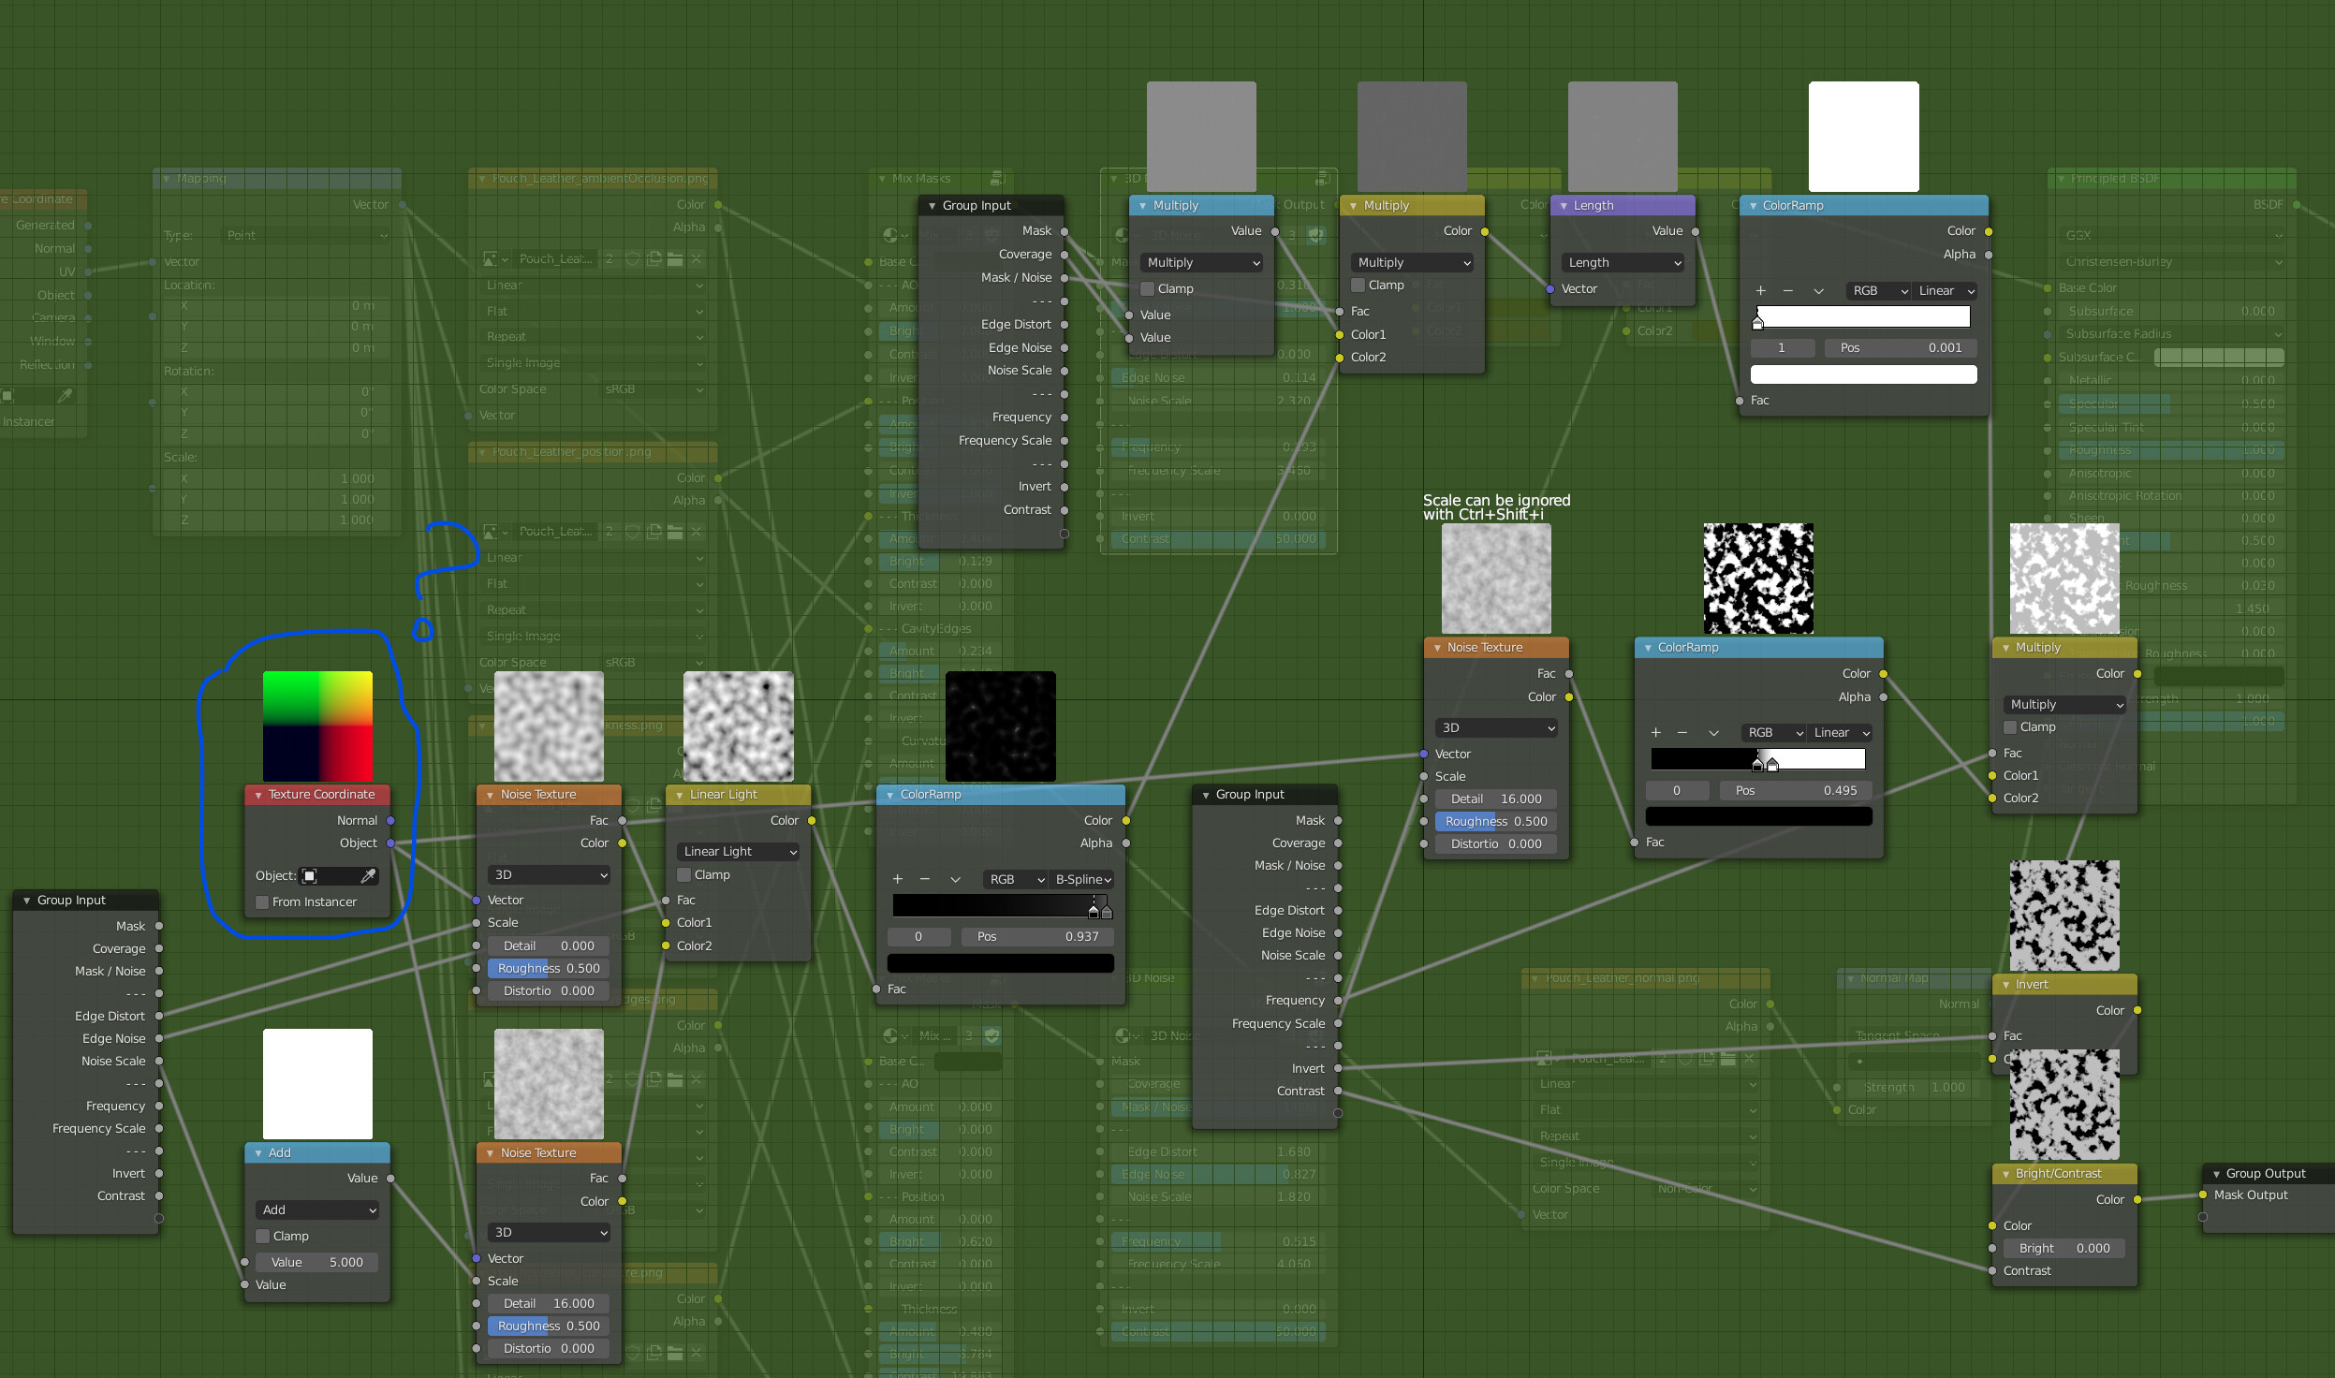Collapse the Invert node
The width and height of the screenshot is (2335, 1378).
tap(2005, 985)
